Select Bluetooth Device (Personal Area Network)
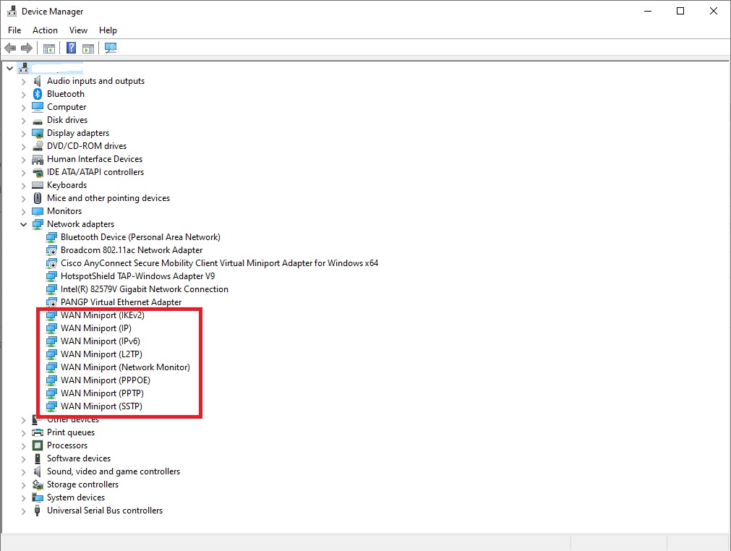The image size is (731, 551). click(x=140, y=237)
